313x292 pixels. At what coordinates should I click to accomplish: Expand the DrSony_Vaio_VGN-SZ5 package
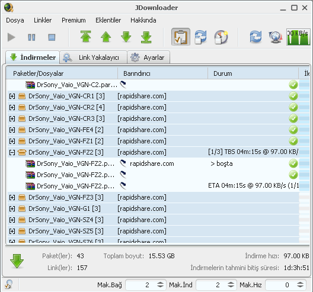(12, 231)
